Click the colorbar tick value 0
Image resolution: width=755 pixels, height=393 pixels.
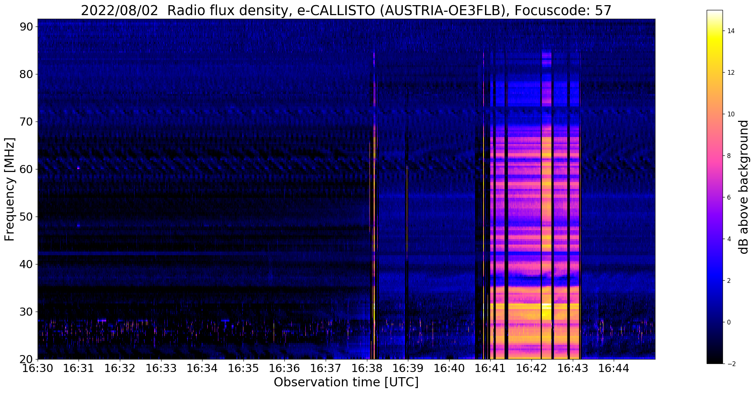[x=728, y=322]
